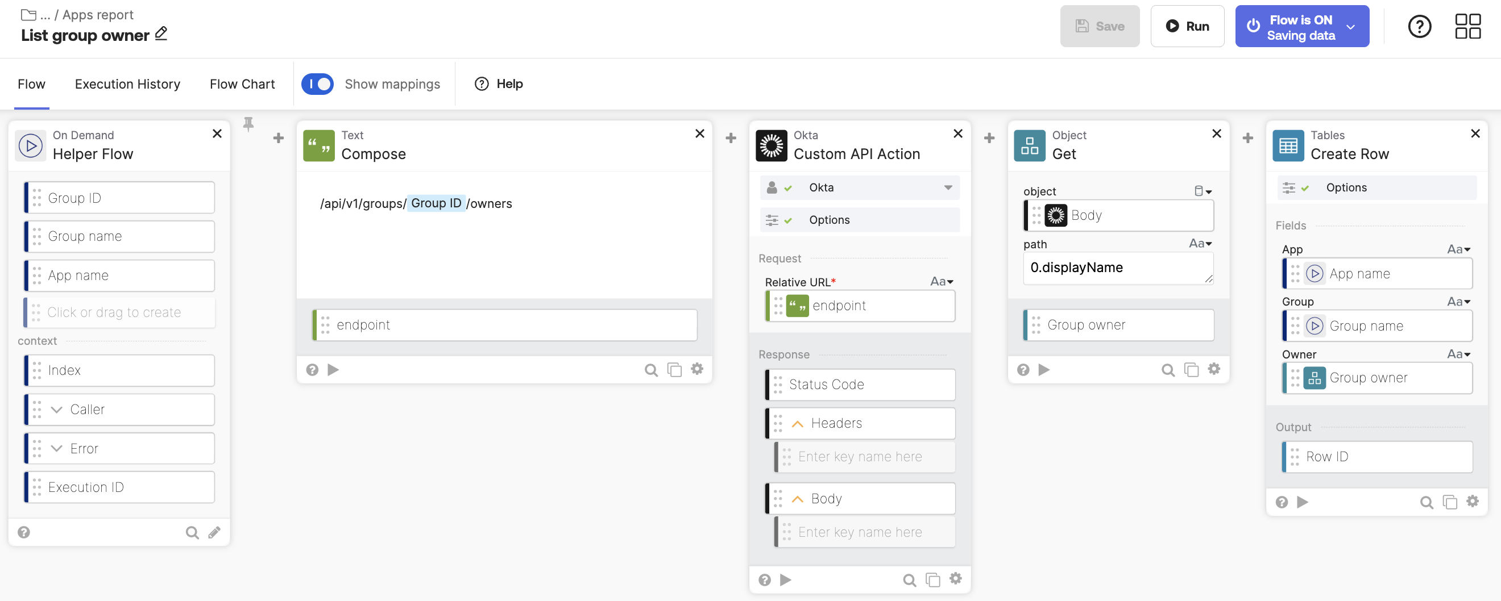Expand the Caller context field

tap(56, 409)
